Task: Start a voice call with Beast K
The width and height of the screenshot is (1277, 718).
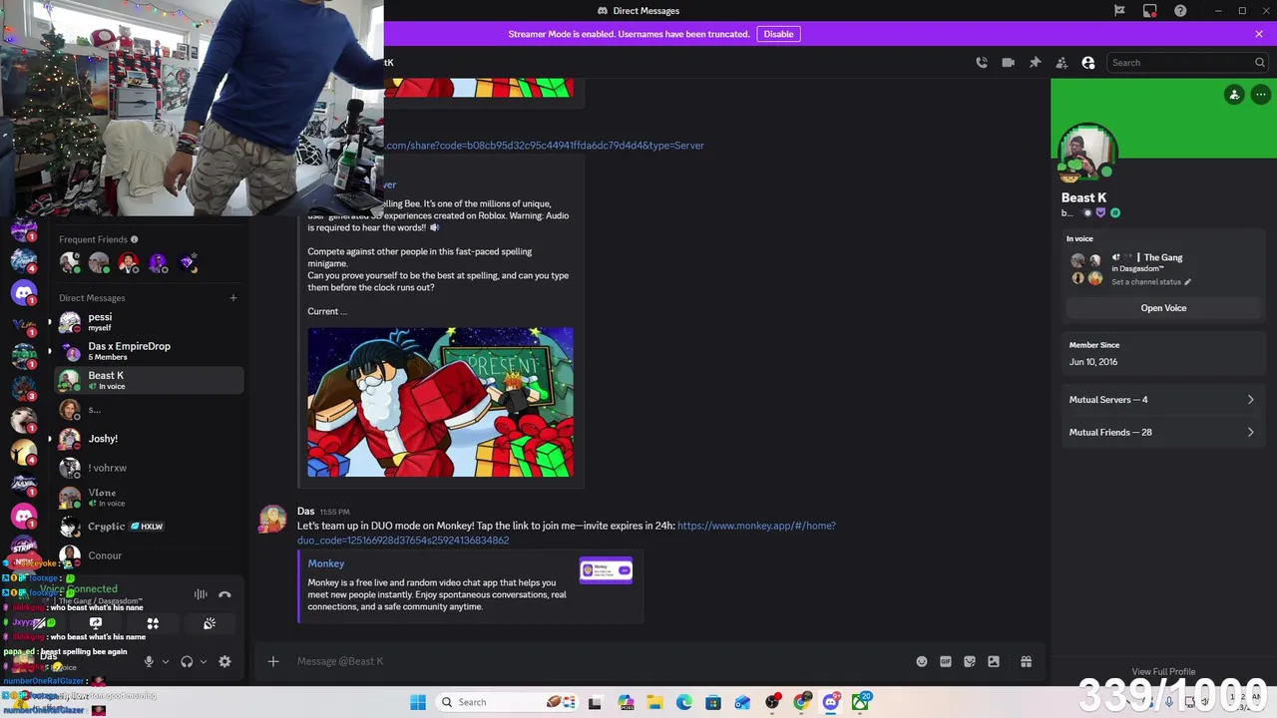Action: (982, 62)
